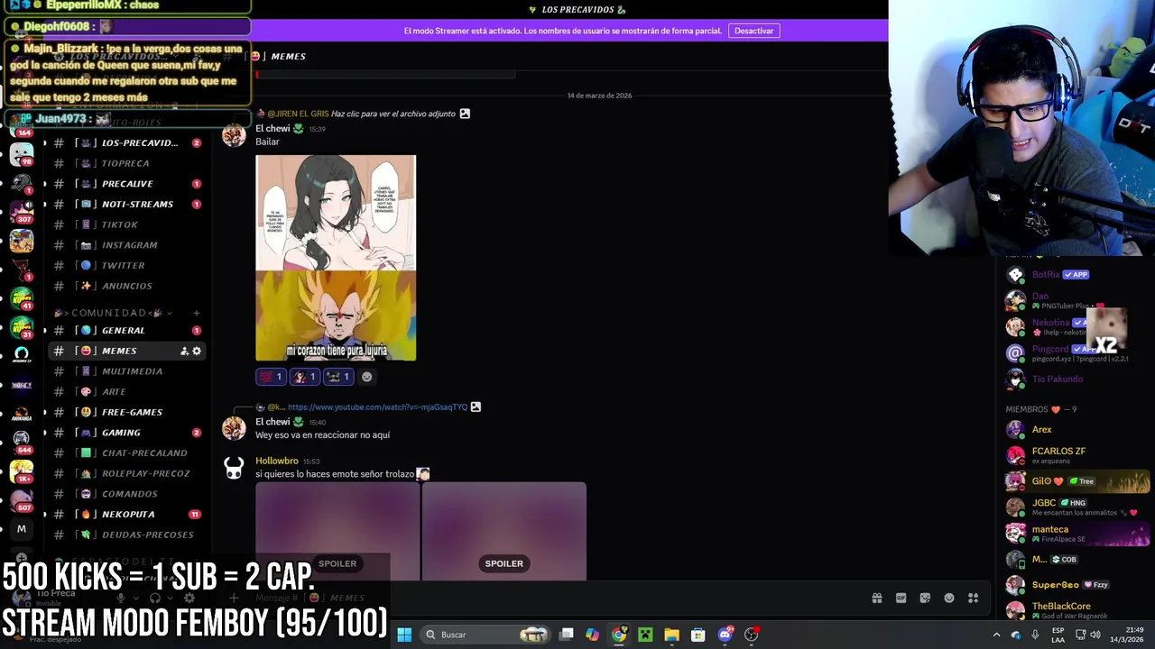Toggle the 100 emoji reaction
The height and width of the screenshot is (649, 1155).
click(271, 377)
